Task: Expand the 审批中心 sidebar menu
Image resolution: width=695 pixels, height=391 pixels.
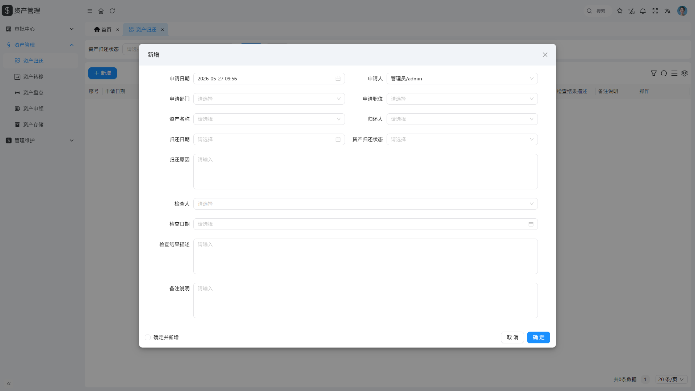Action: (40, 29)
